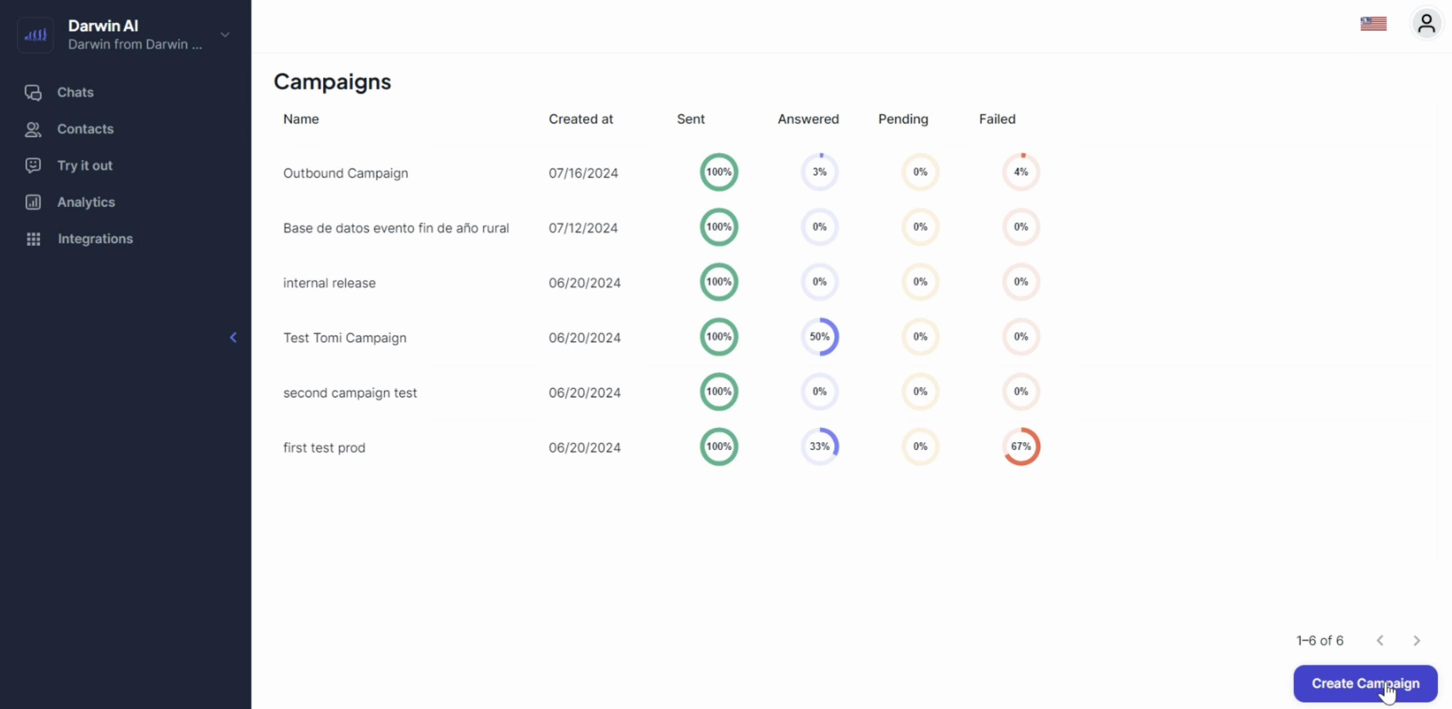Click the Integrations icon
The height and width of the screenshot is (709, 1452).
[x=32, y=239]
